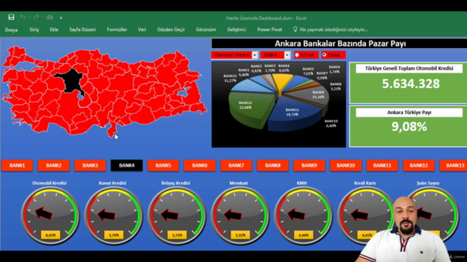Image resolution: width=467 pixels, height=262 pixels.
Task: Click the Undo arrow icon
Action: coord(23,17)
